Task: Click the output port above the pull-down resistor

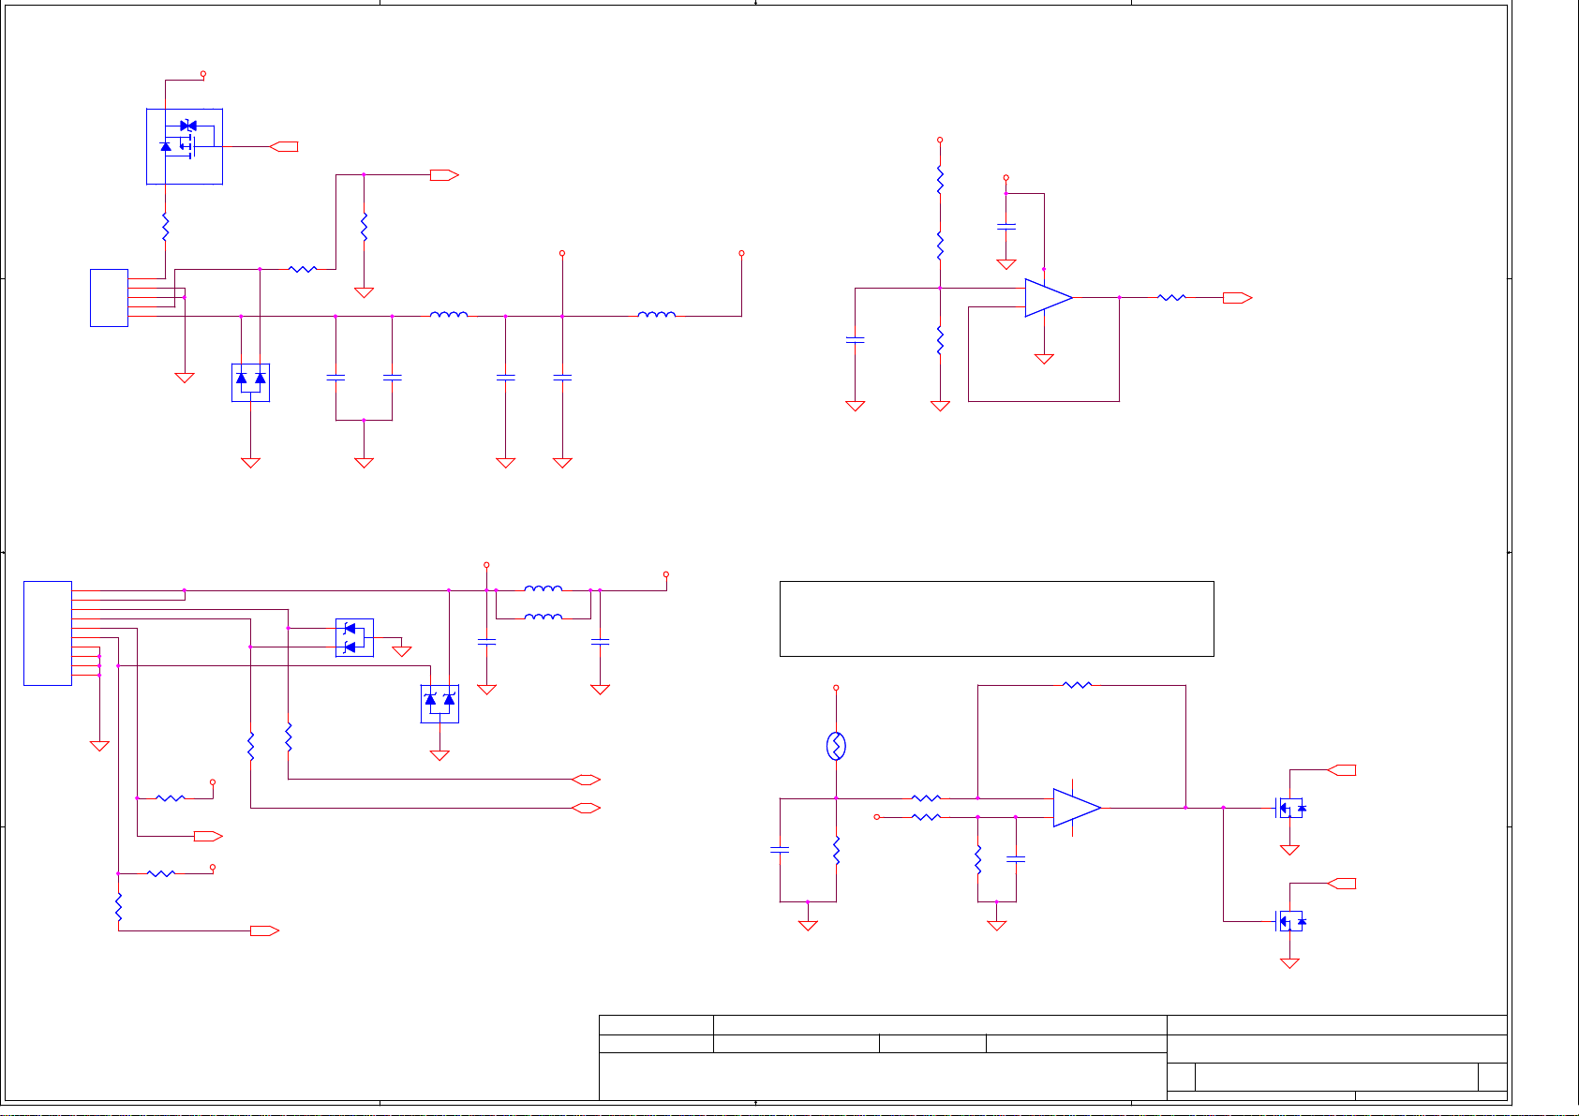Action: 444,174
